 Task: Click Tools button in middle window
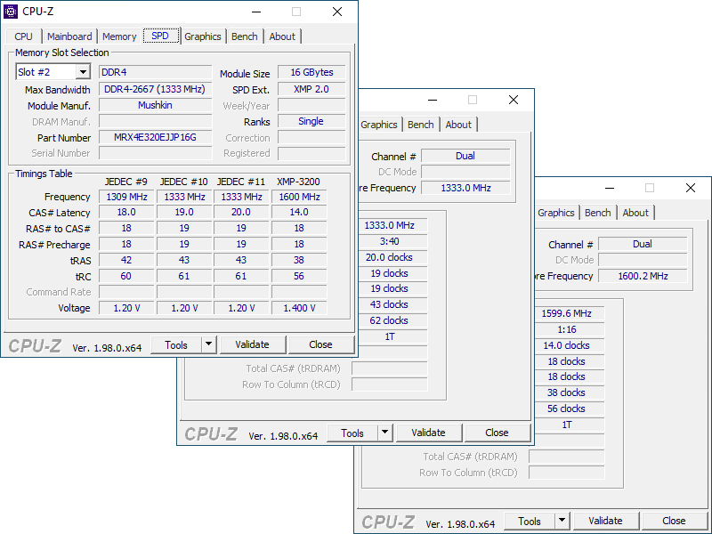(x=352, y=433)
